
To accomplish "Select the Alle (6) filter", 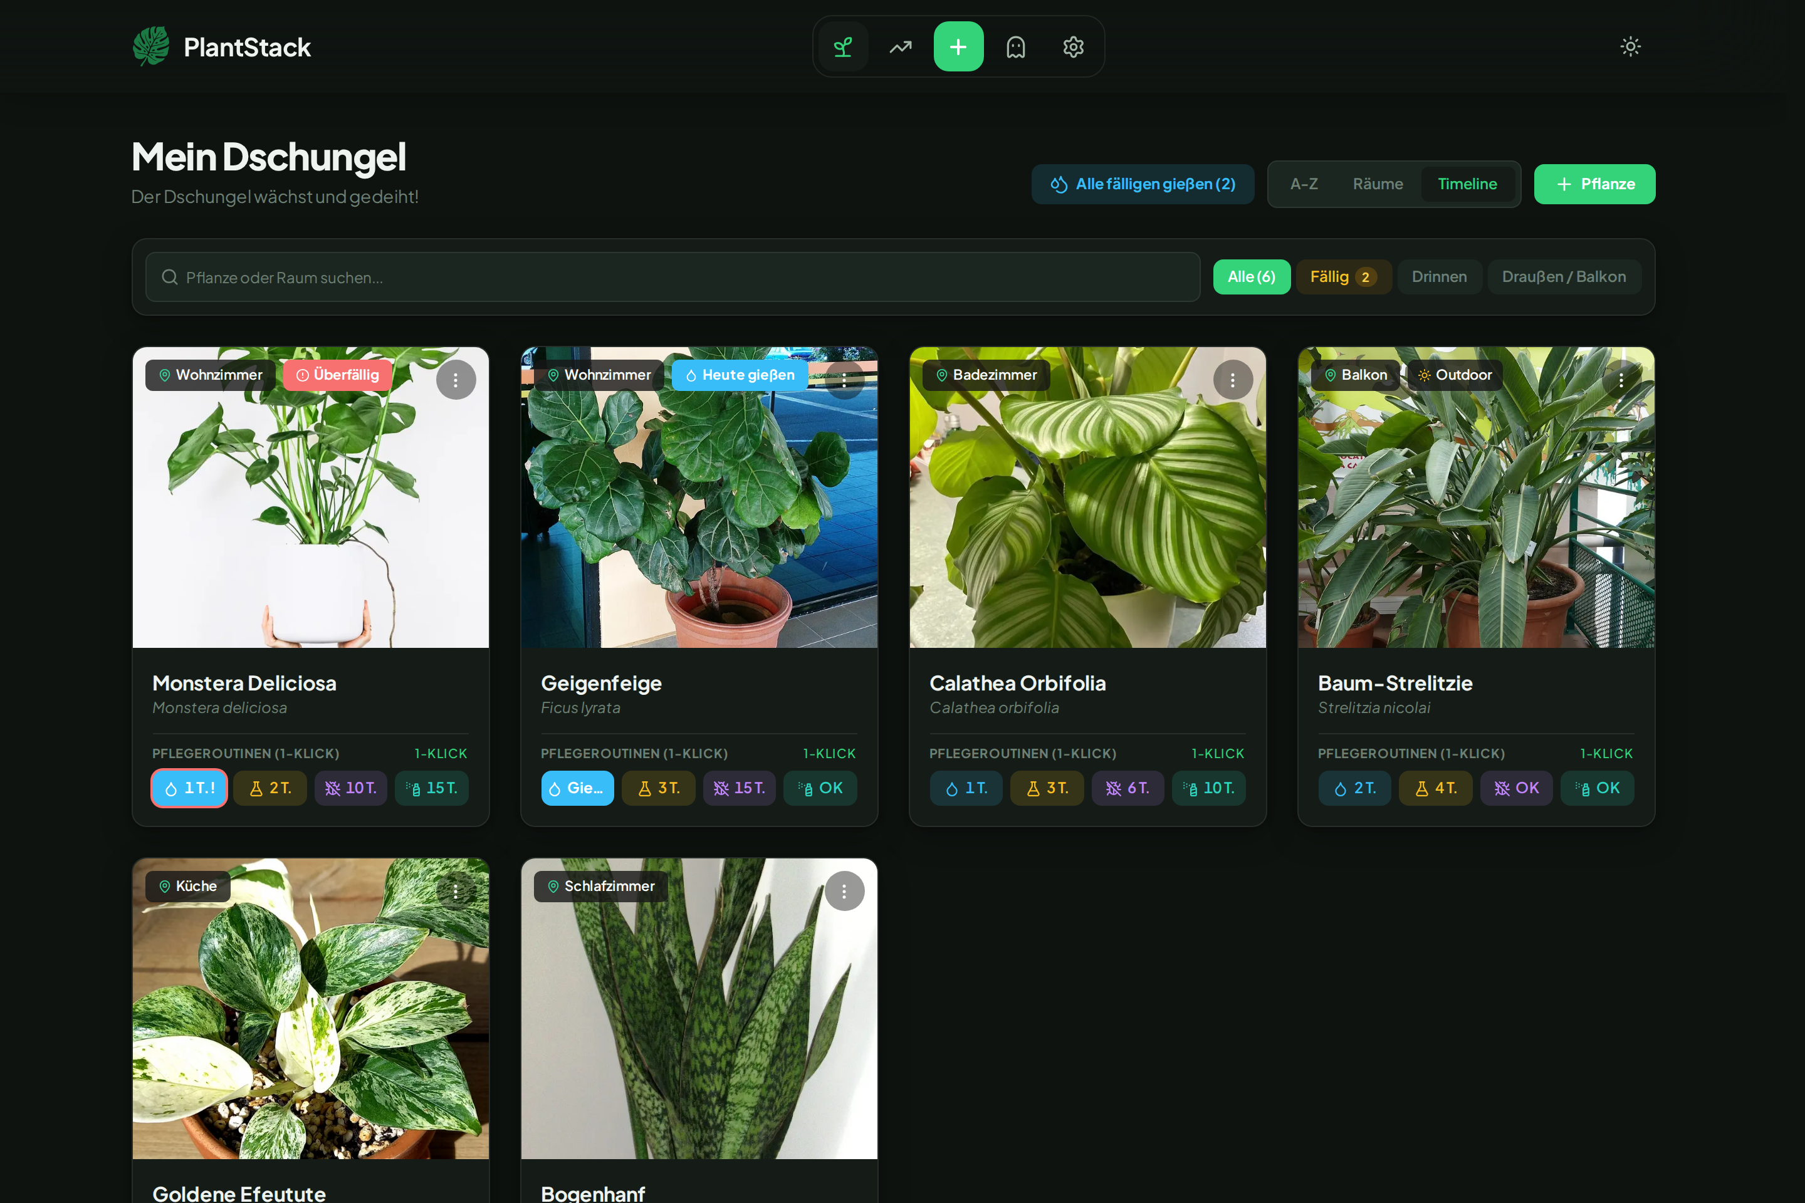I will pyautogui.click(x=1251, y=277).
